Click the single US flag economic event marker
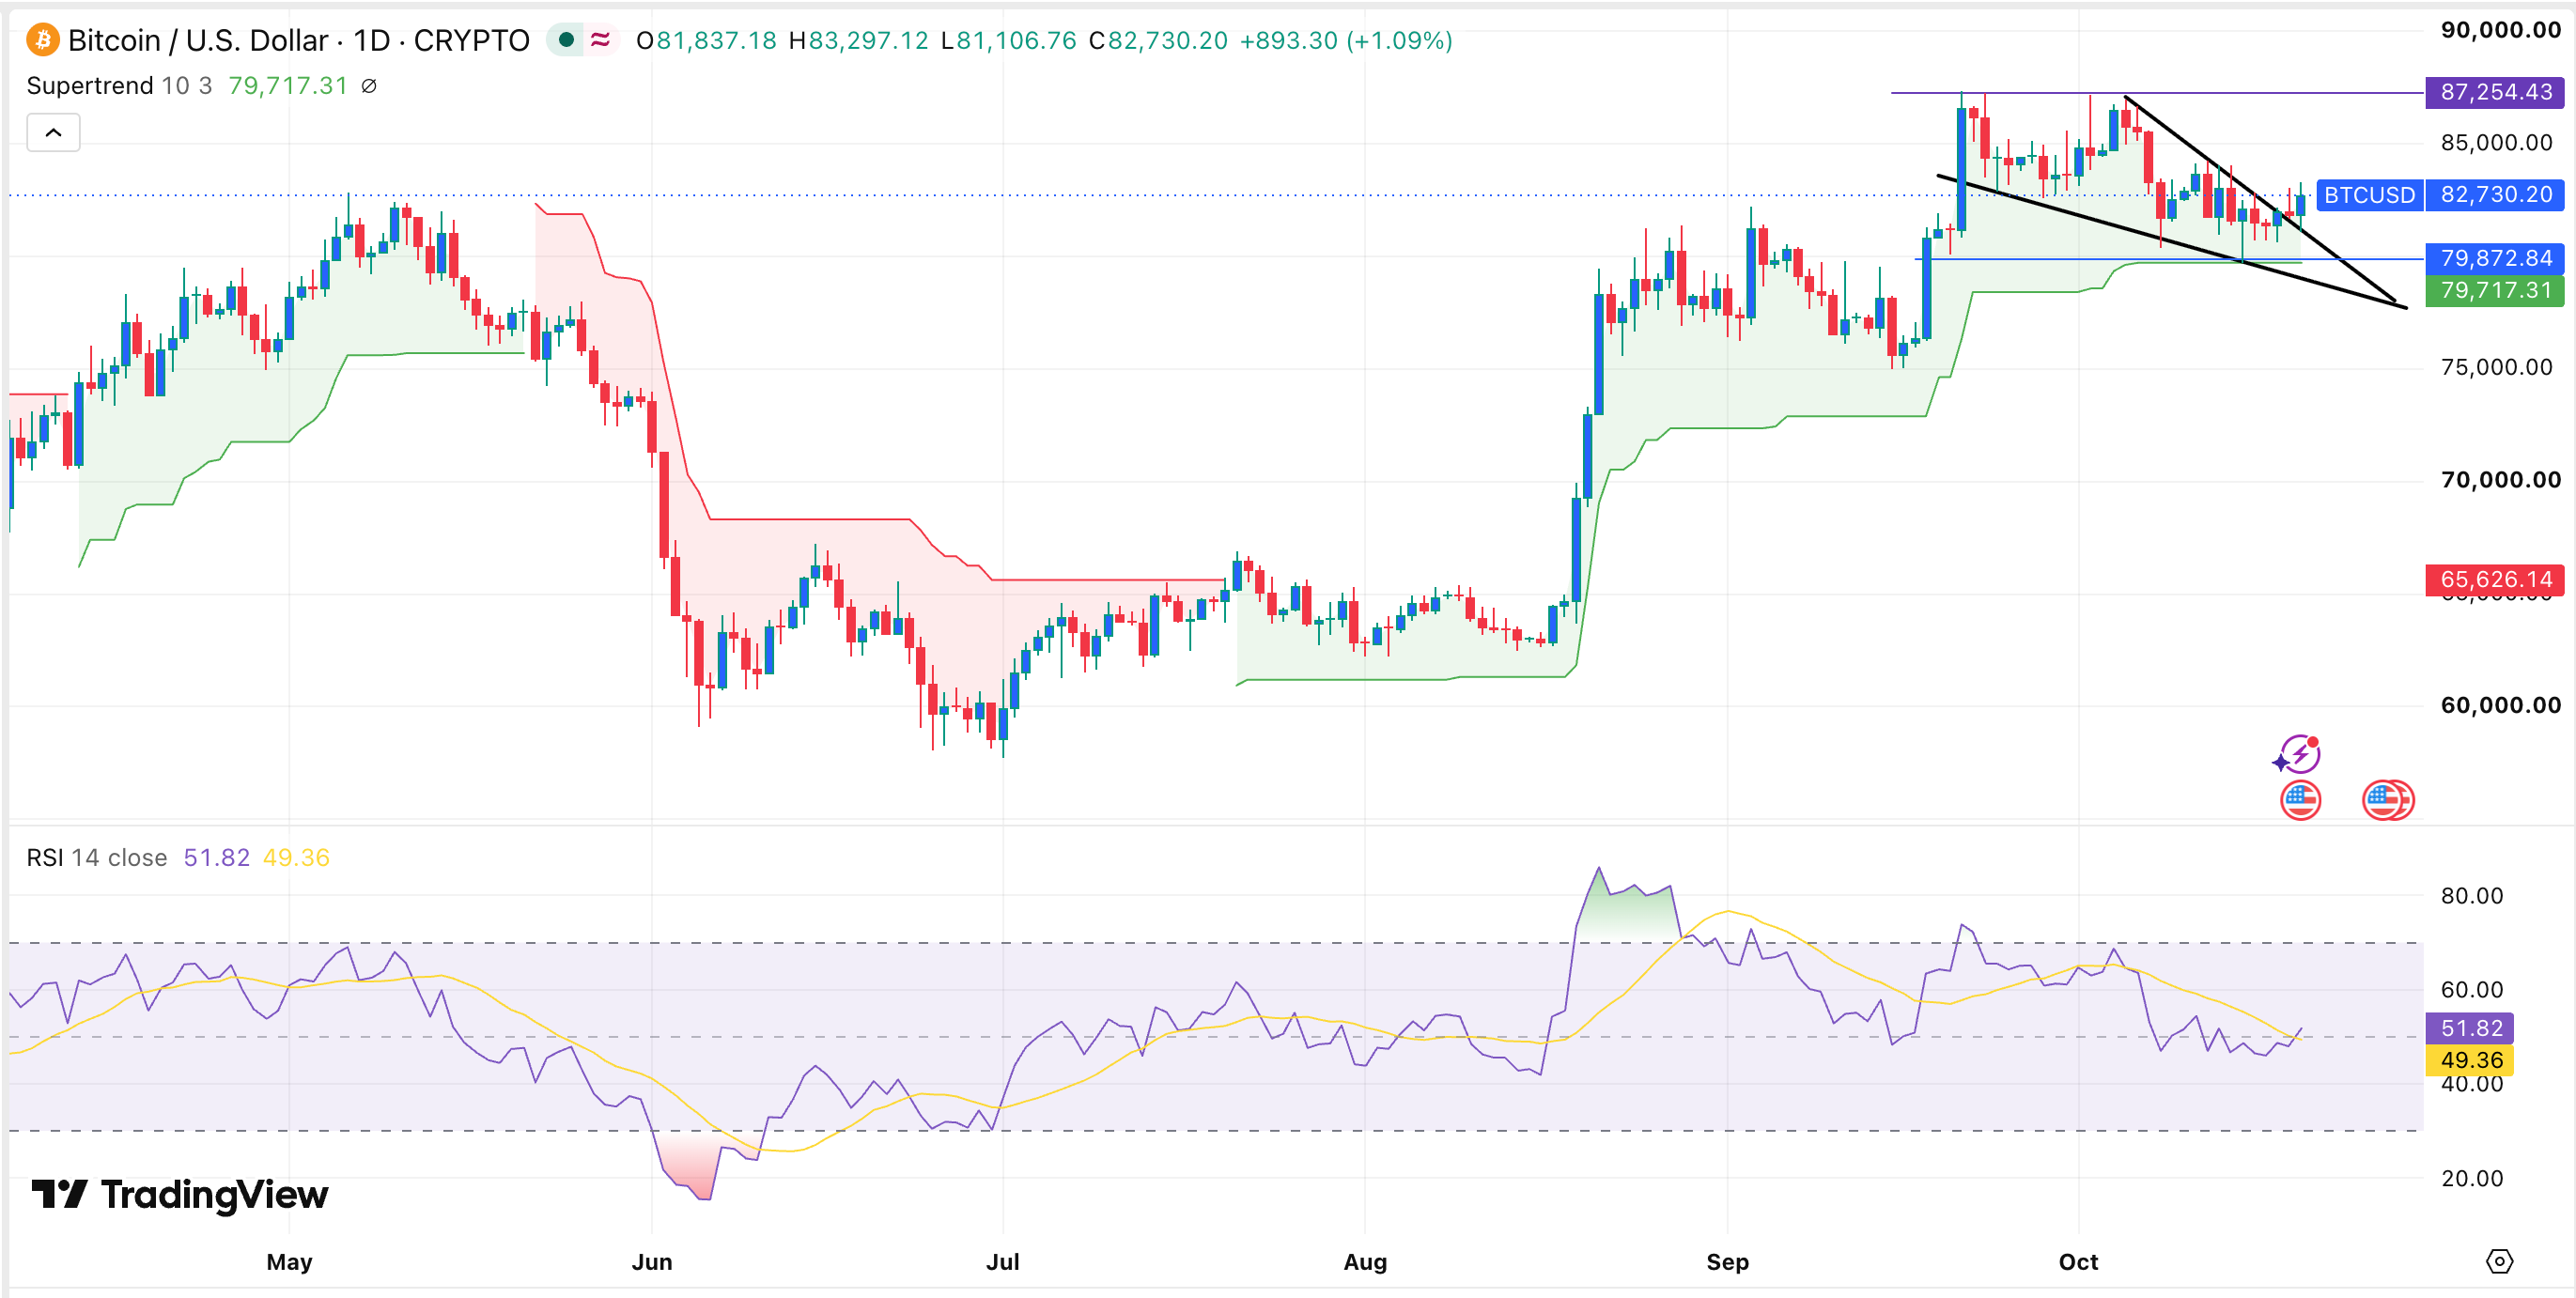 pyautogui.click(x=2300, y=800)
